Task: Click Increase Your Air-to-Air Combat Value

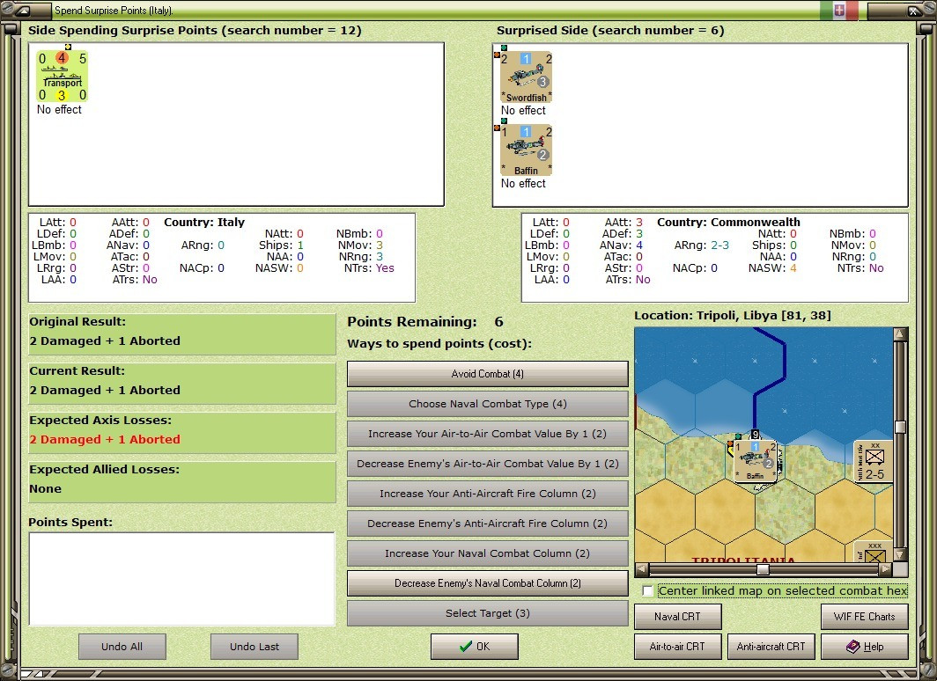Action: tap(488, 433)
